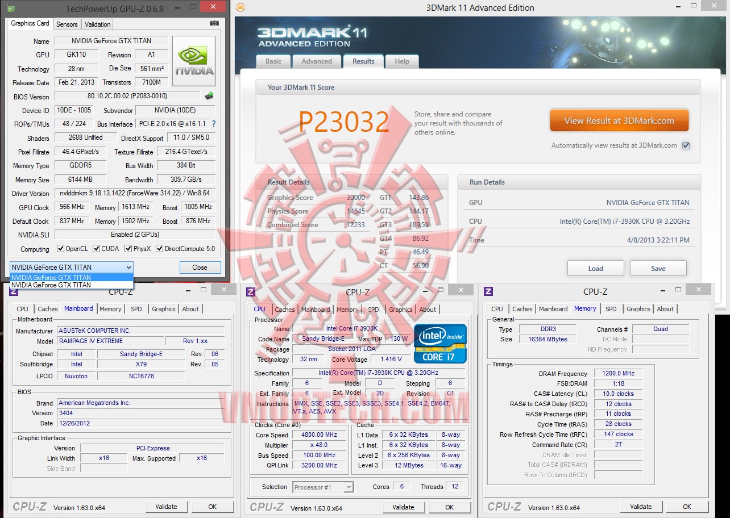
Task: Open Mainboard tab in CPU-Z Memory window
Action: point(553,309)
